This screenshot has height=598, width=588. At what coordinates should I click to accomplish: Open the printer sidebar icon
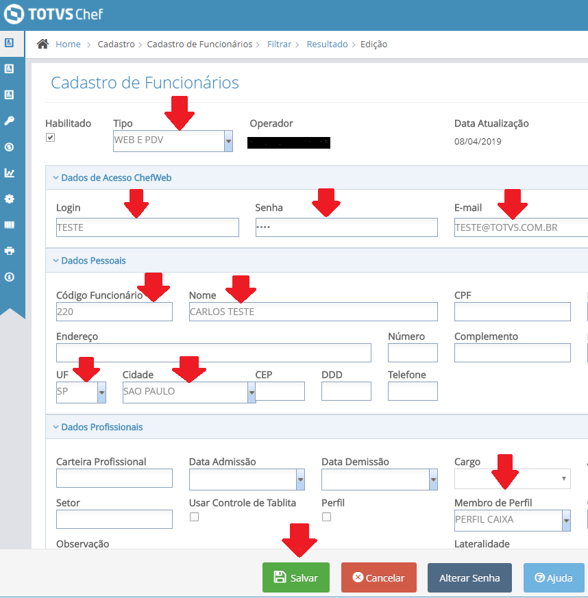click(x=10, y=251)
